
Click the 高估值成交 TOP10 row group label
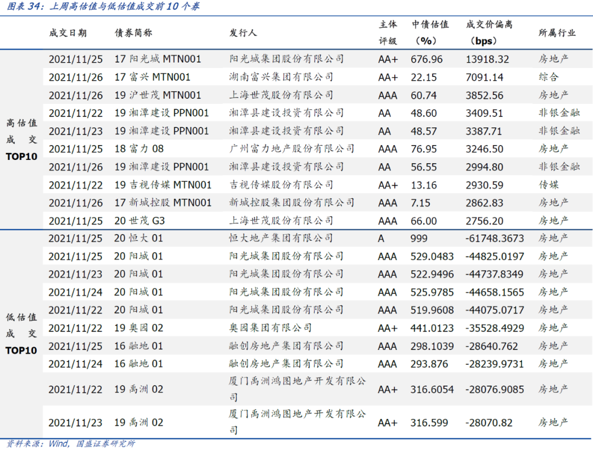click(x=21, y=140)
